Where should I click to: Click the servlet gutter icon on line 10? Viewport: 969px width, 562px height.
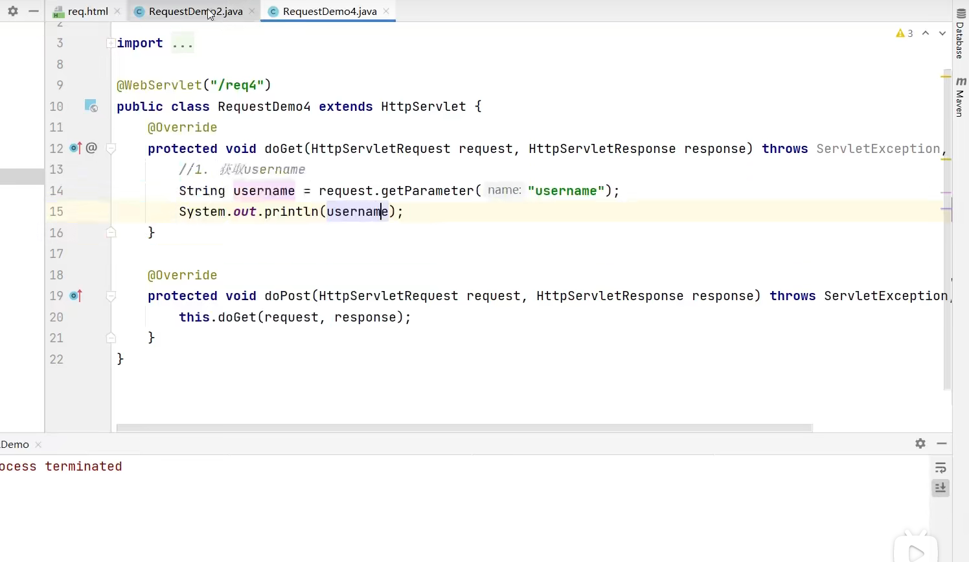click(x=91, y=106)
